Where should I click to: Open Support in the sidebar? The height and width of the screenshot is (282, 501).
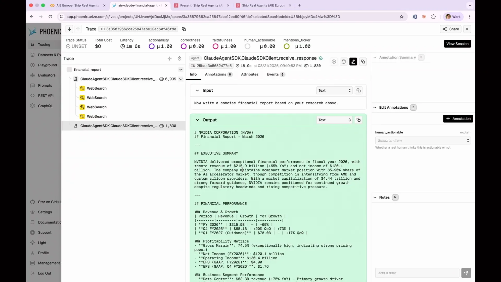[x=45, y=233]
